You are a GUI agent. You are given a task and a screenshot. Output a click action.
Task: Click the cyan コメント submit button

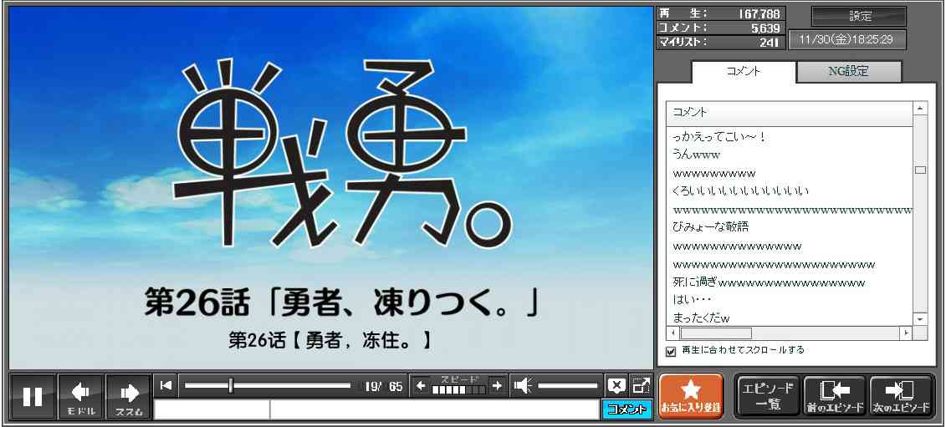tap(626, 409)
